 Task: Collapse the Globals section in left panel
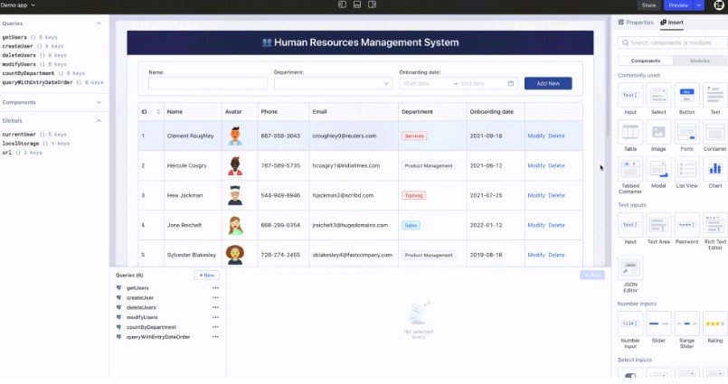click(99, 120)
